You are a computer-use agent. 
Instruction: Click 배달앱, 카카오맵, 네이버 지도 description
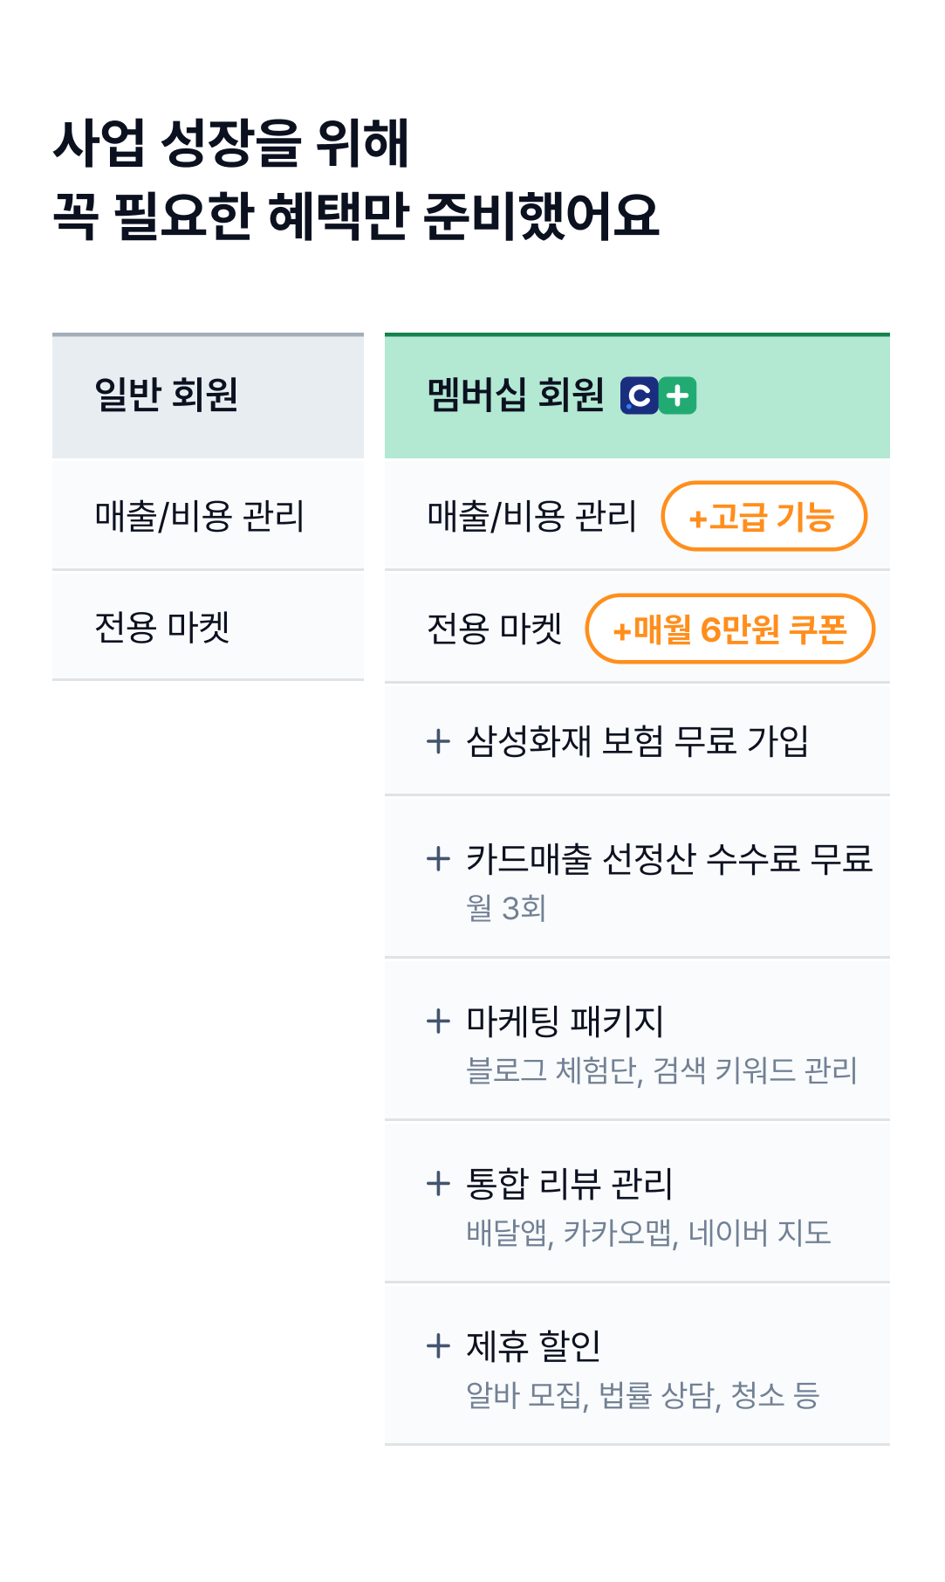tap(648, 1233)
